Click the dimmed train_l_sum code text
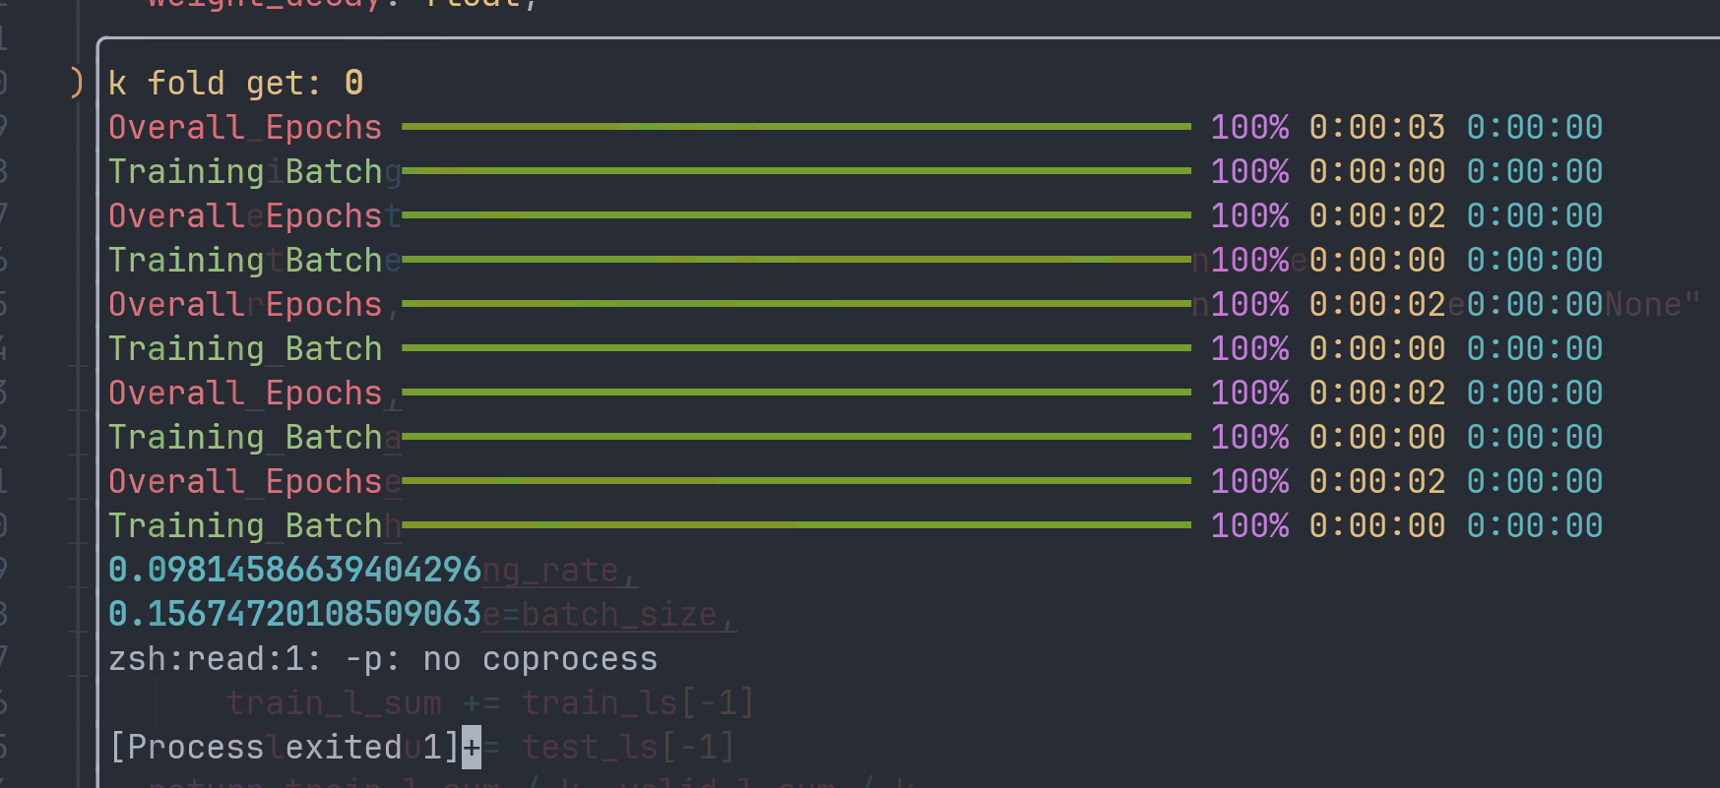The image size is (1720, 788). point(334,702)
